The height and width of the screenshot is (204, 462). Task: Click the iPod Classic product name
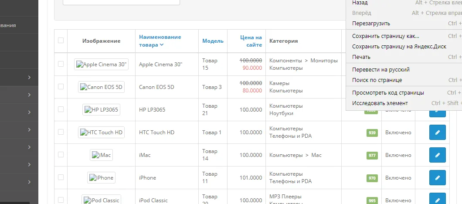[153, 201]
